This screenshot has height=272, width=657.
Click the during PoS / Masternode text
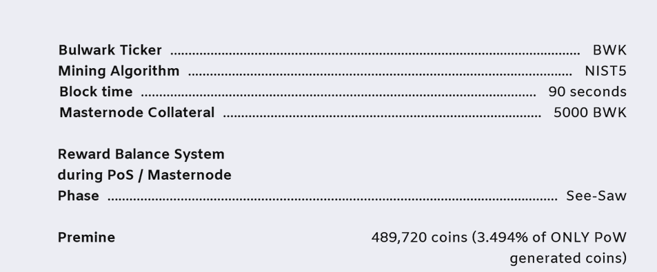pos(145,175)
